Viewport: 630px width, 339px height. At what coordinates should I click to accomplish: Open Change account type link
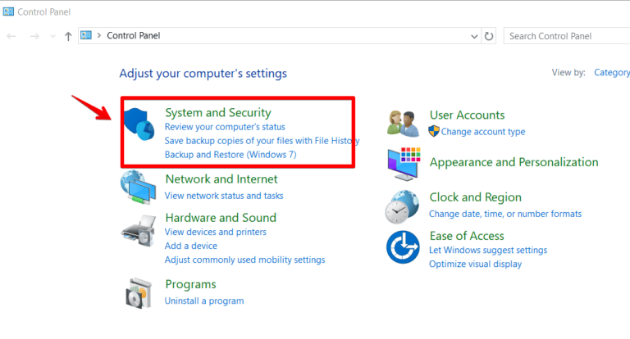point(482,131)
